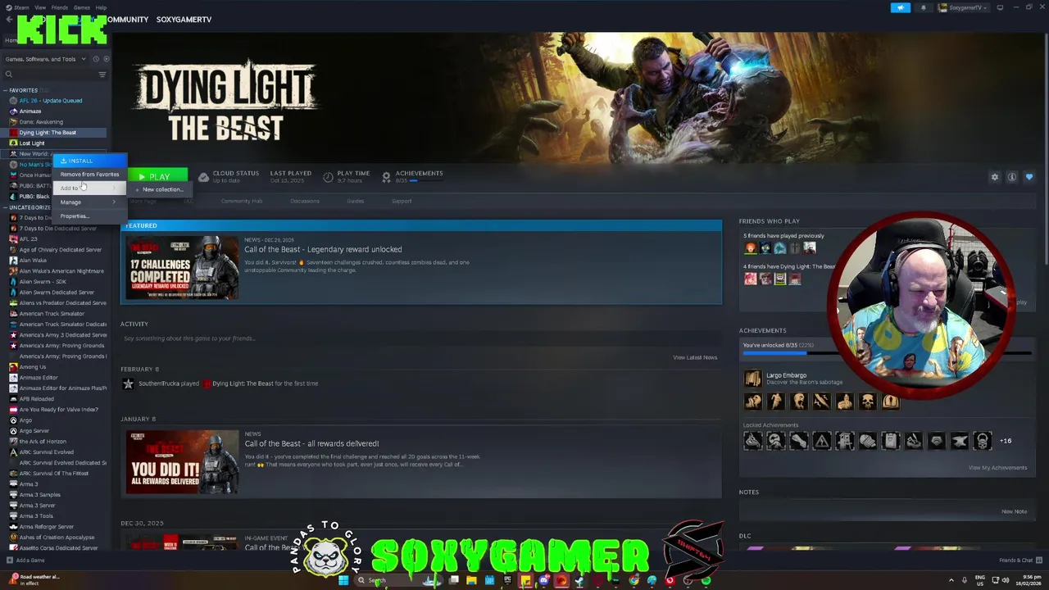Open SoxygamerTV account dropdown
Viewport: 1049px width, 590px height.
tap(963, 7)
